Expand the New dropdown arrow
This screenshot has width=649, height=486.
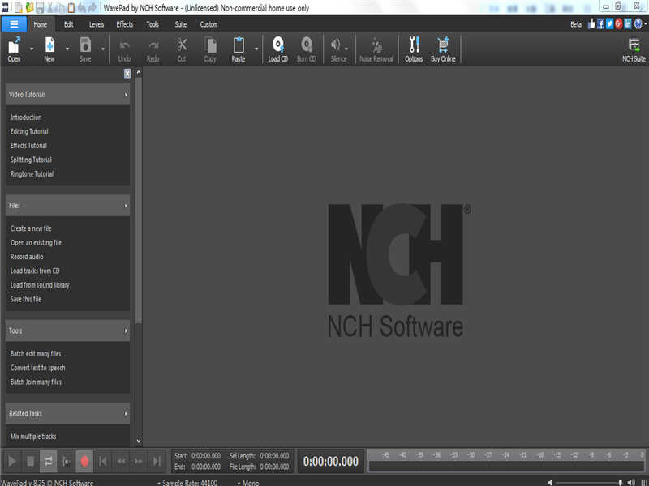point(67,49)
